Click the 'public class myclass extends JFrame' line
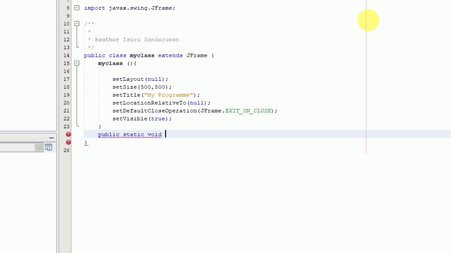This screenshot has width=451, height=253. 149,55
